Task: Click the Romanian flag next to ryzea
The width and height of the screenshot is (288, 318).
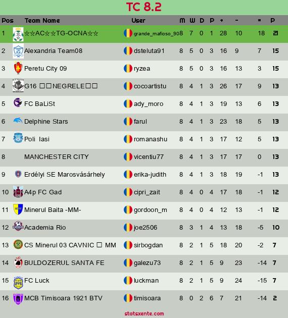Action: point(128,68)
